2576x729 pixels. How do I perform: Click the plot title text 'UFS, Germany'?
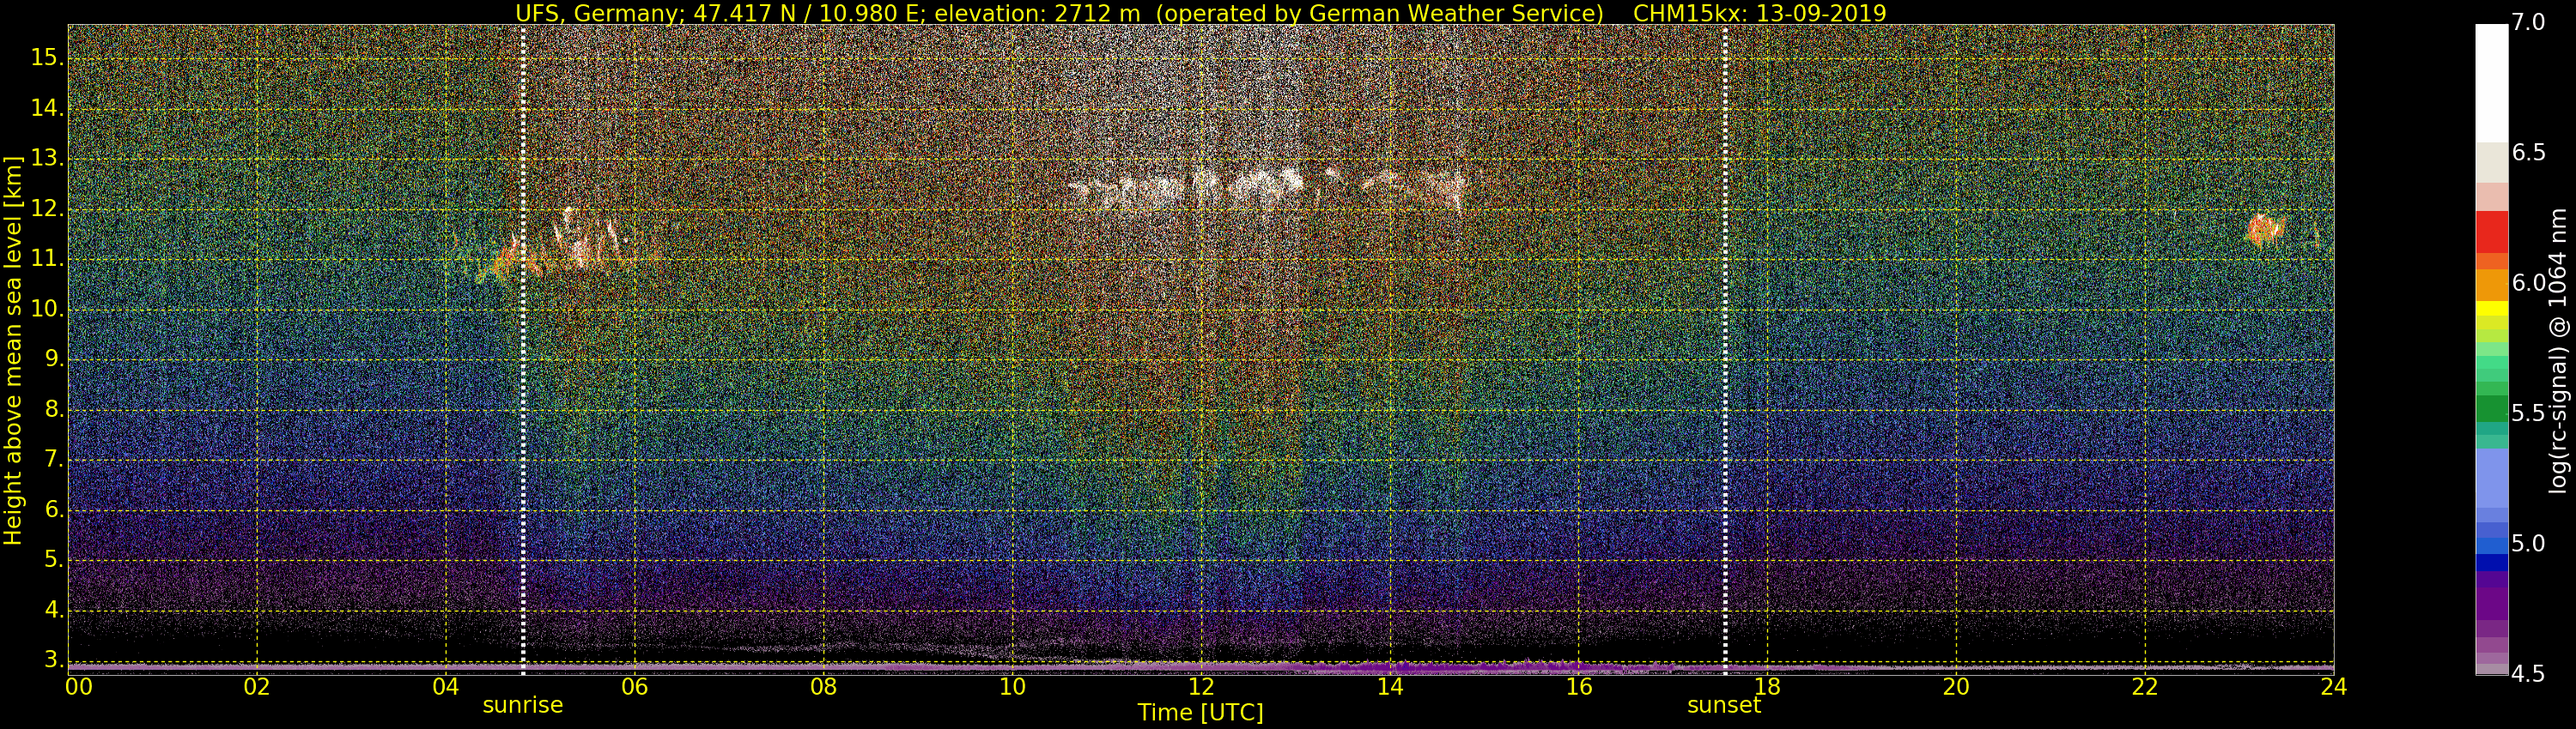click(597, 13)
